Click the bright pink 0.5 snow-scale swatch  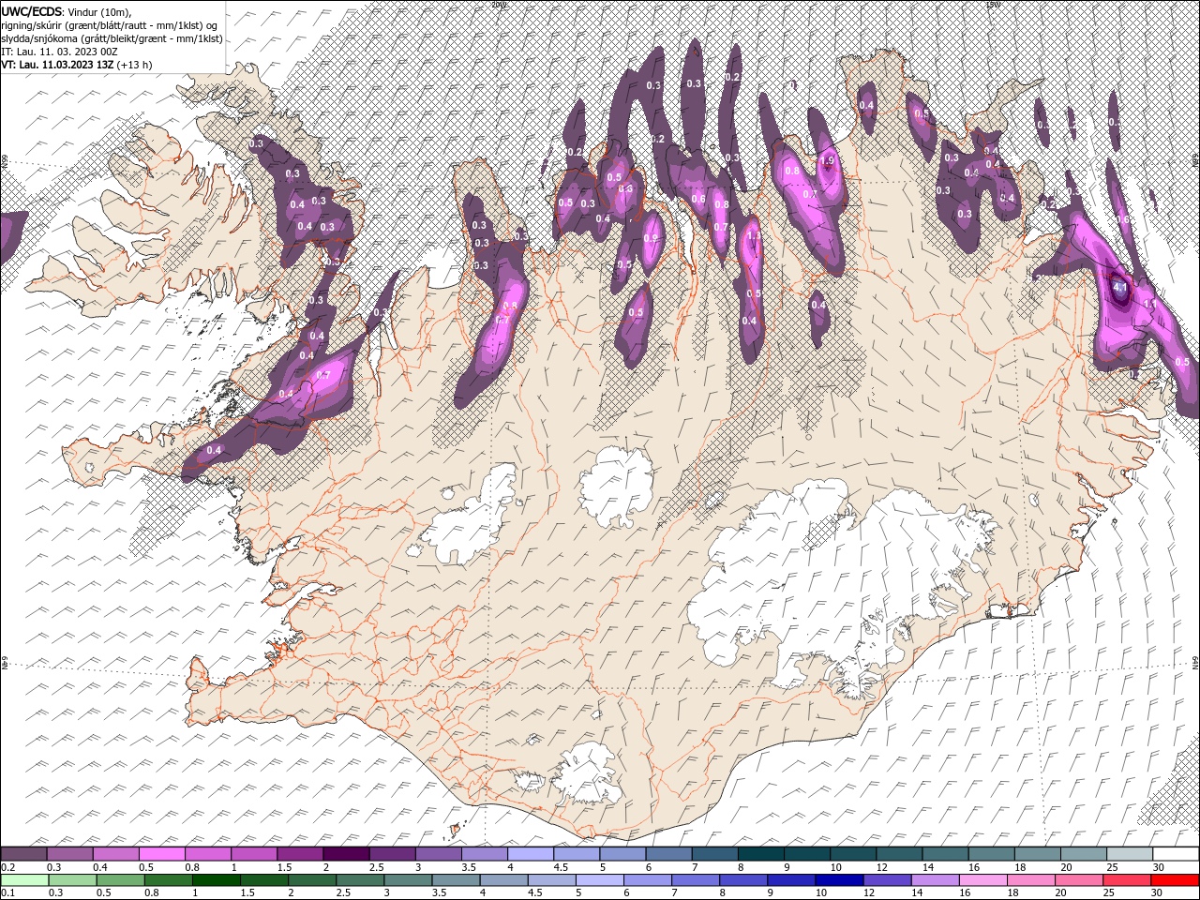click(162, 854)
